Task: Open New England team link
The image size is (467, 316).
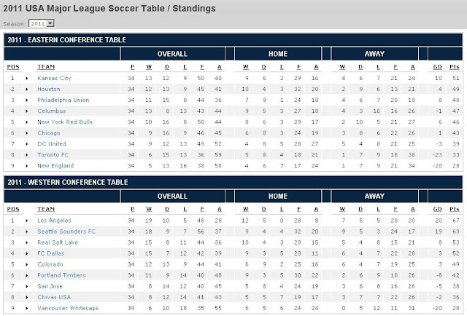Action: [x=55, y=166]
